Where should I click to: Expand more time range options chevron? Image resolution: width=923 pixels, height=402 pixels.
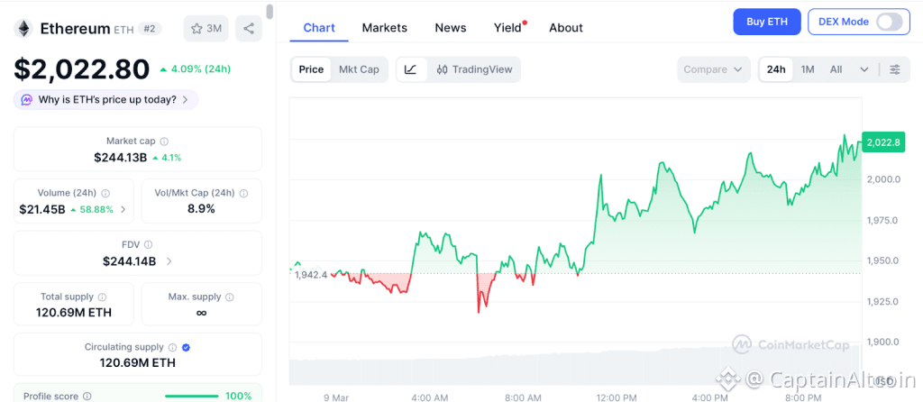(x=864, y=69)
